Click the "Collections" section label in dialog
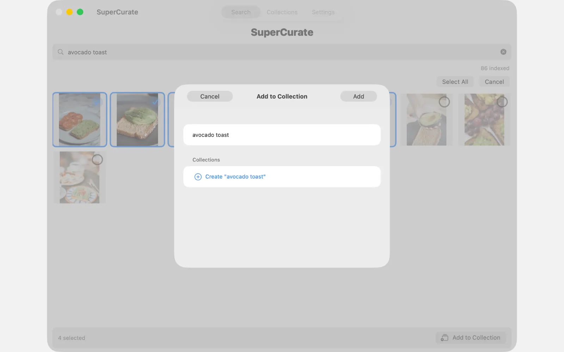The height and width of the screenshot is (352, 564). pos(206,160)
